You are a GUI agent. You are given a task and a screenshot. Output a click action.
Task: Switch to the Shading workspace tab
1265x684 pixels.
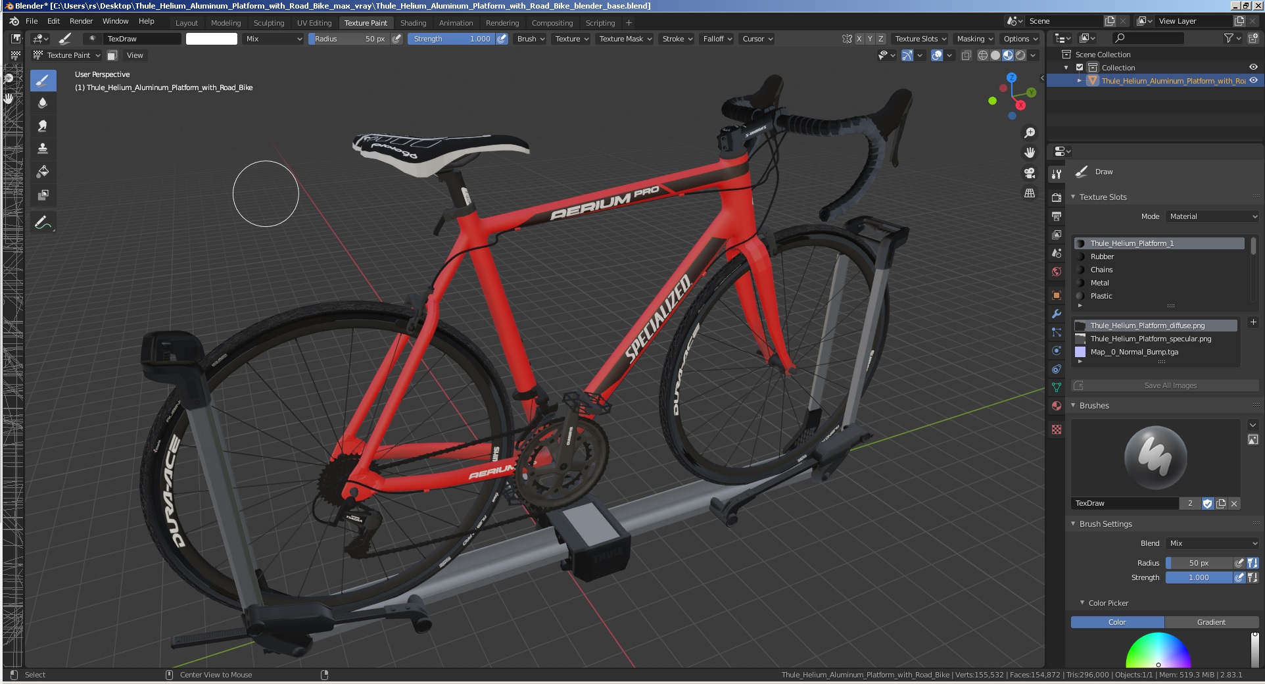pyautogui.click(x=413, y=23)
